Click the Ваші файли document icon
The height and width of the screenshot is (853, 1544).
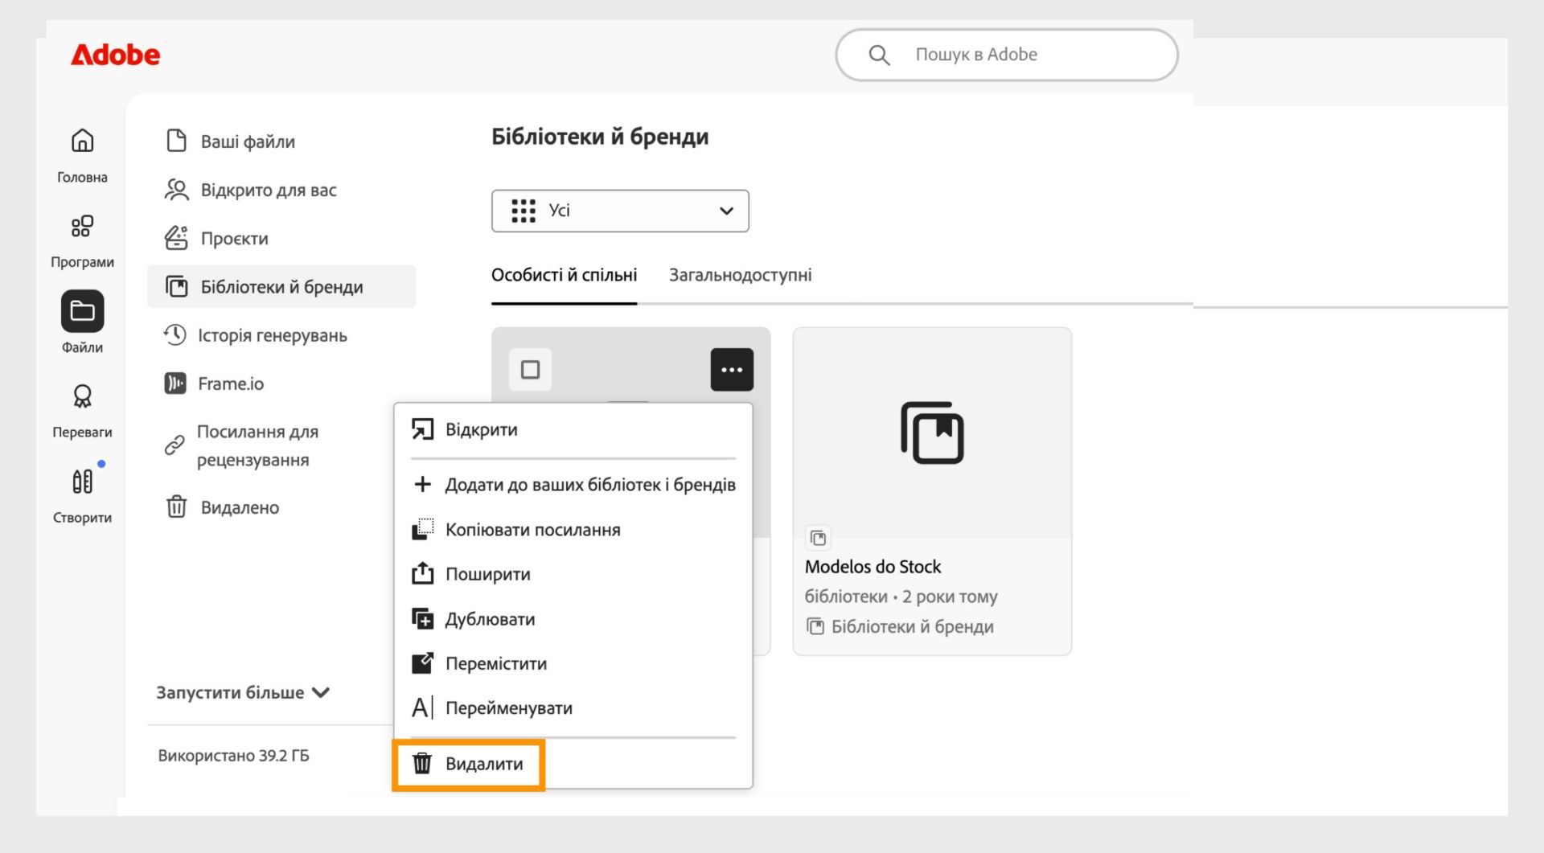176,141
